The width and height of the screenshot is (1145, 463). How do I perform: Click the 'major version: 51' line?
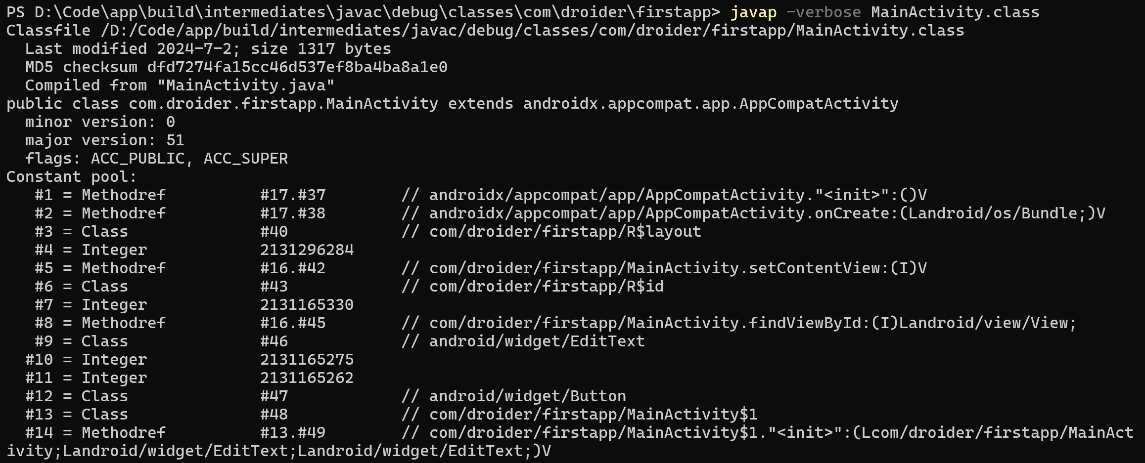tap(104, 140)
